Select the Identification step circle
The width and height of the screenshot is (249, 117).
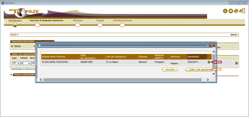(x=15, y=25)
